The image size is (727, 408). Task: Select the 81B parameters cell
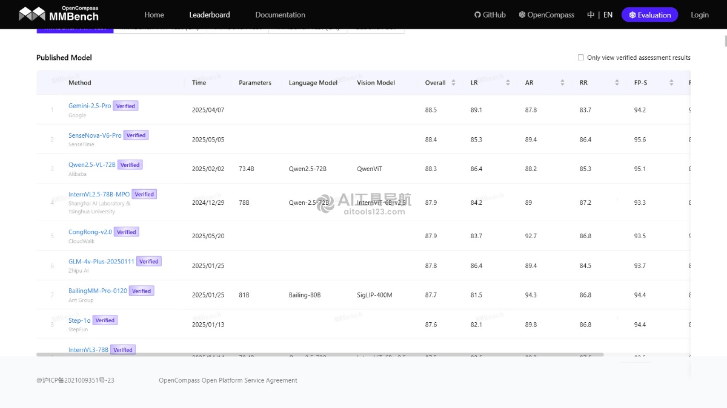click(x=244, y=295)
